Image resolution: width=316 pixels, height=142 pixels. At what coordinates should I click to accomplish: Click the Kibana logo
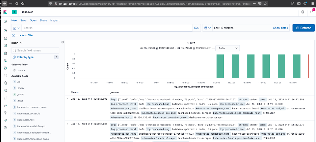coord(5,12)
